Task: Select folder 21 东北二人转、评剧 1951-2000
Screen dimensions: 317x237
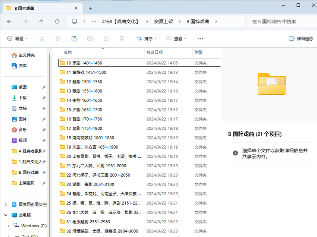Action: click(139, 166)
